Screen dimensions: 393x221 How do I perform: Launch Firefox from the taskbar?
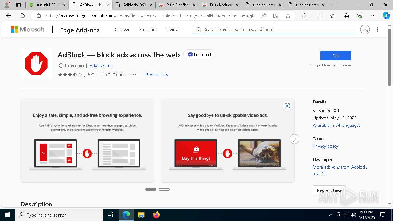coord(156,215)
